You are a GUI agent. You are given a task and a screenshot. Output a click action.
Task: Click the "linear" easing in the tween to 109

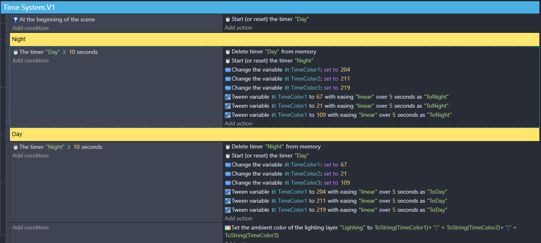pyautogui.click(x=368, y=115)
